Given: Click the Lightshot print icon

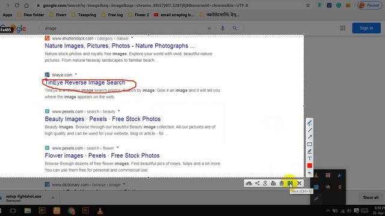Looking at the screenshot, I should click(273, 183).
